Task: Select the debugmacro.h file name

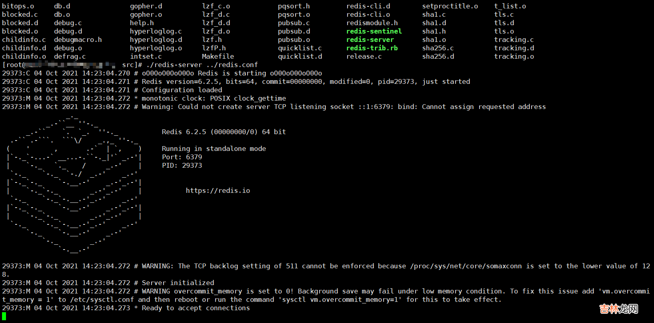Action: 78,40
